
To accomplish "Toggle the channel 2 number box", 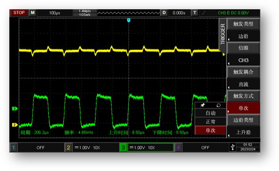I will click(68, 148).
